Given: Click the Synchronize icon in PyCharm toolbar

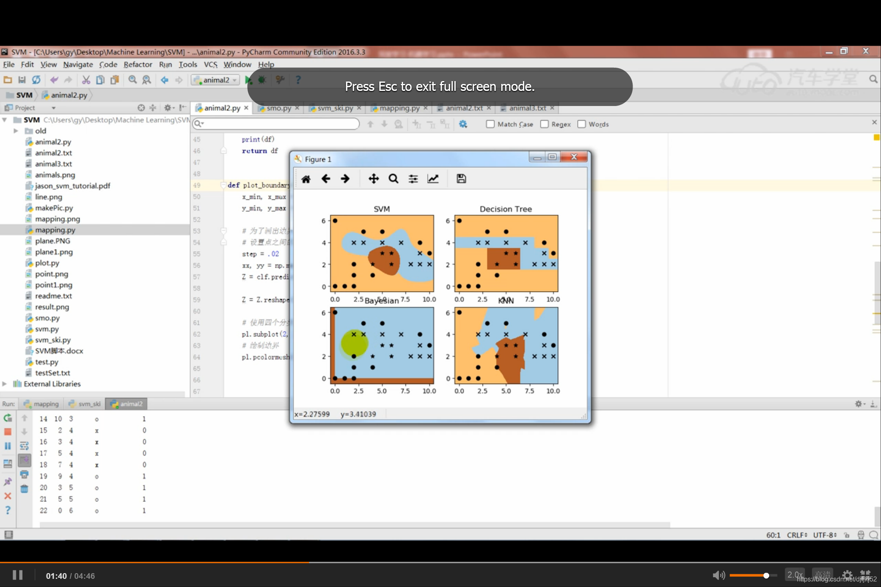Looking at the screenshot, I should (36, 80).
